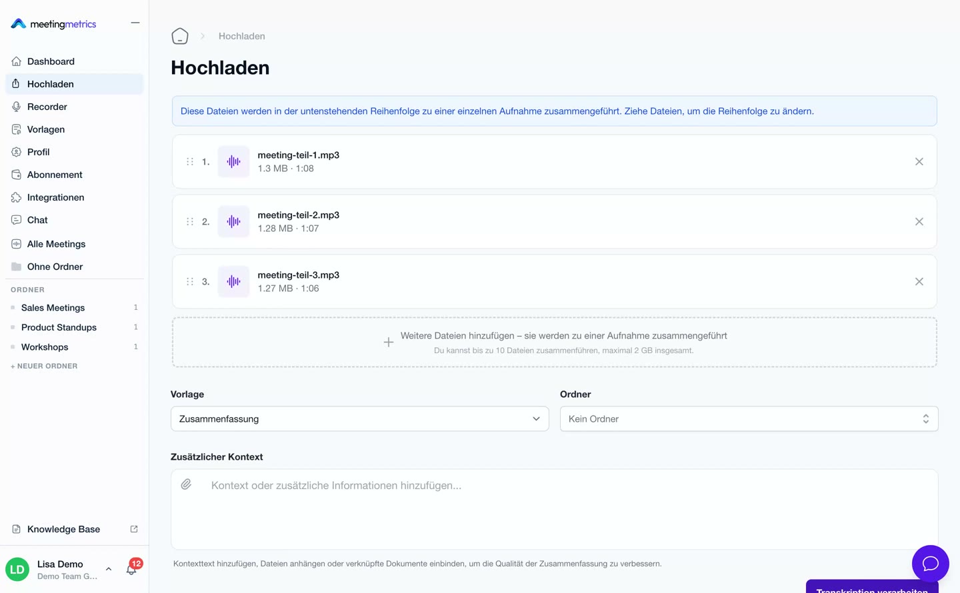Click the home breadcrumb icon
The height and width of the screenshot is (593, 960).
(x=180, y=36)
